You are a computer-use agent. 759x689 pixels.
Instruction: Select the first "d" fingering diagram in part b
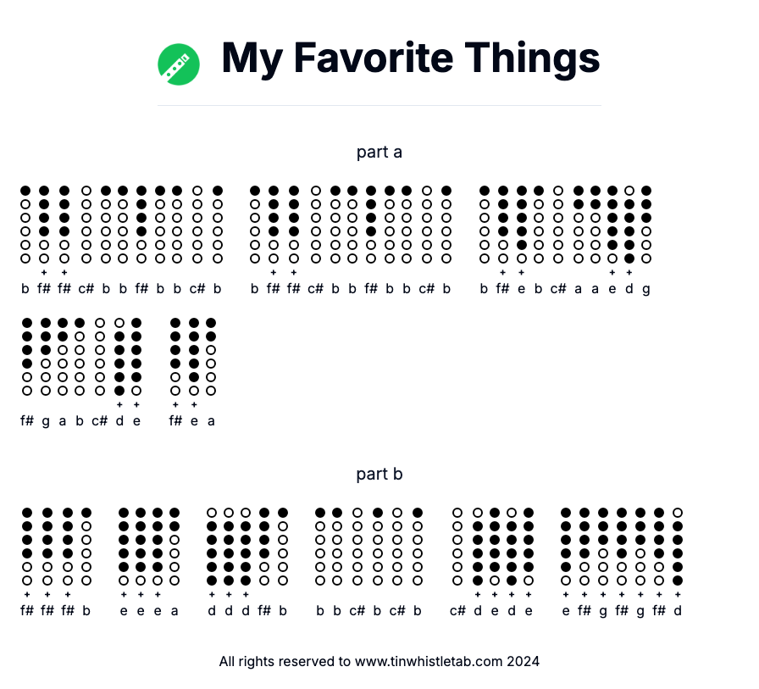click(x=212, y=547)
